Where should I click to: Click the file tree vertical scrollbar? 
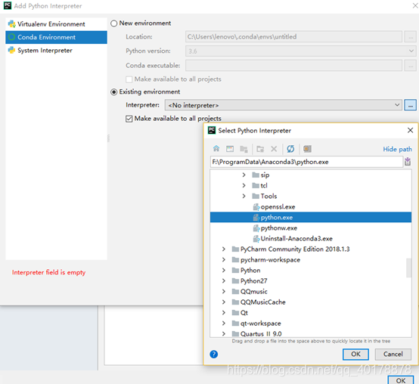pos(409,268)
